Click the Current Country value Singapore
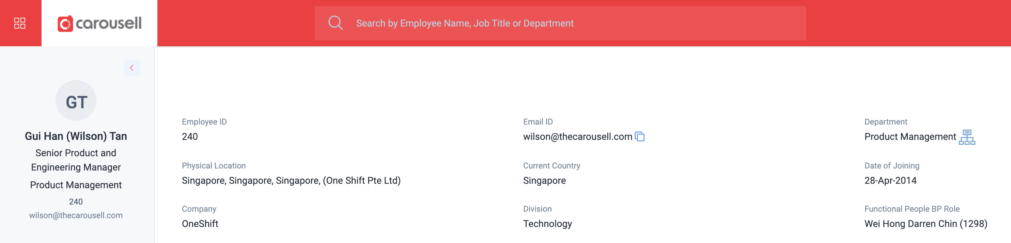The image size is (1011, 243). pyautogui.click(x=544, y=181)
